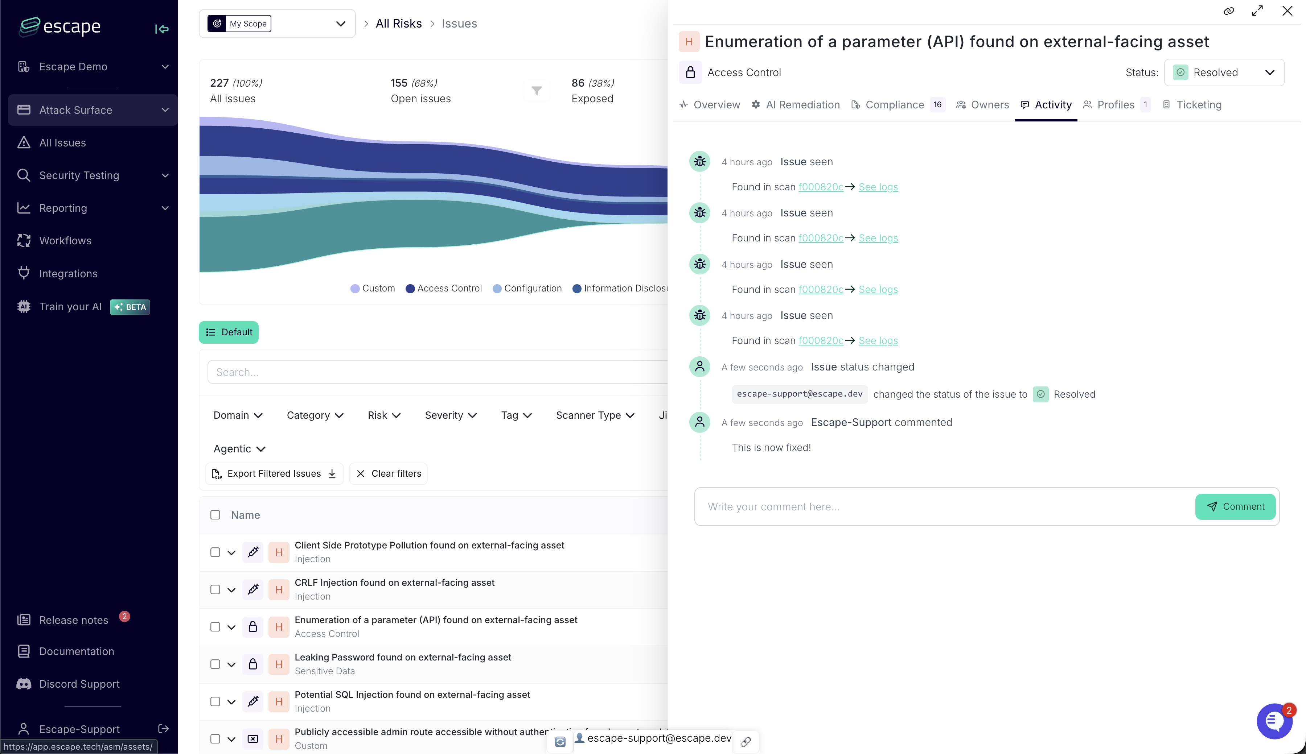The width and height of the screenshot is (1306, 754).
Task: Click the Access Control color dot in the chart legend
Action: point(410,289)
